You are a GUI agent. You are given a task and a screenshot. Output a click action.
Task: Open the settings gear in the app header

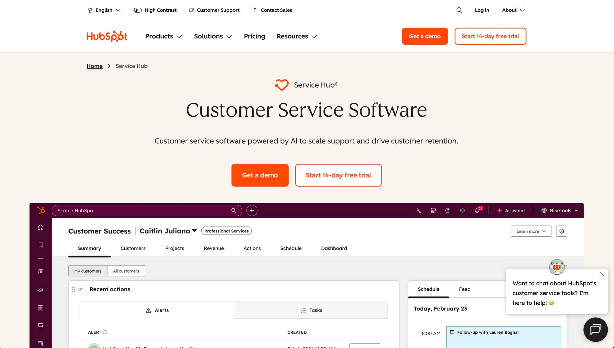point(462,211)
